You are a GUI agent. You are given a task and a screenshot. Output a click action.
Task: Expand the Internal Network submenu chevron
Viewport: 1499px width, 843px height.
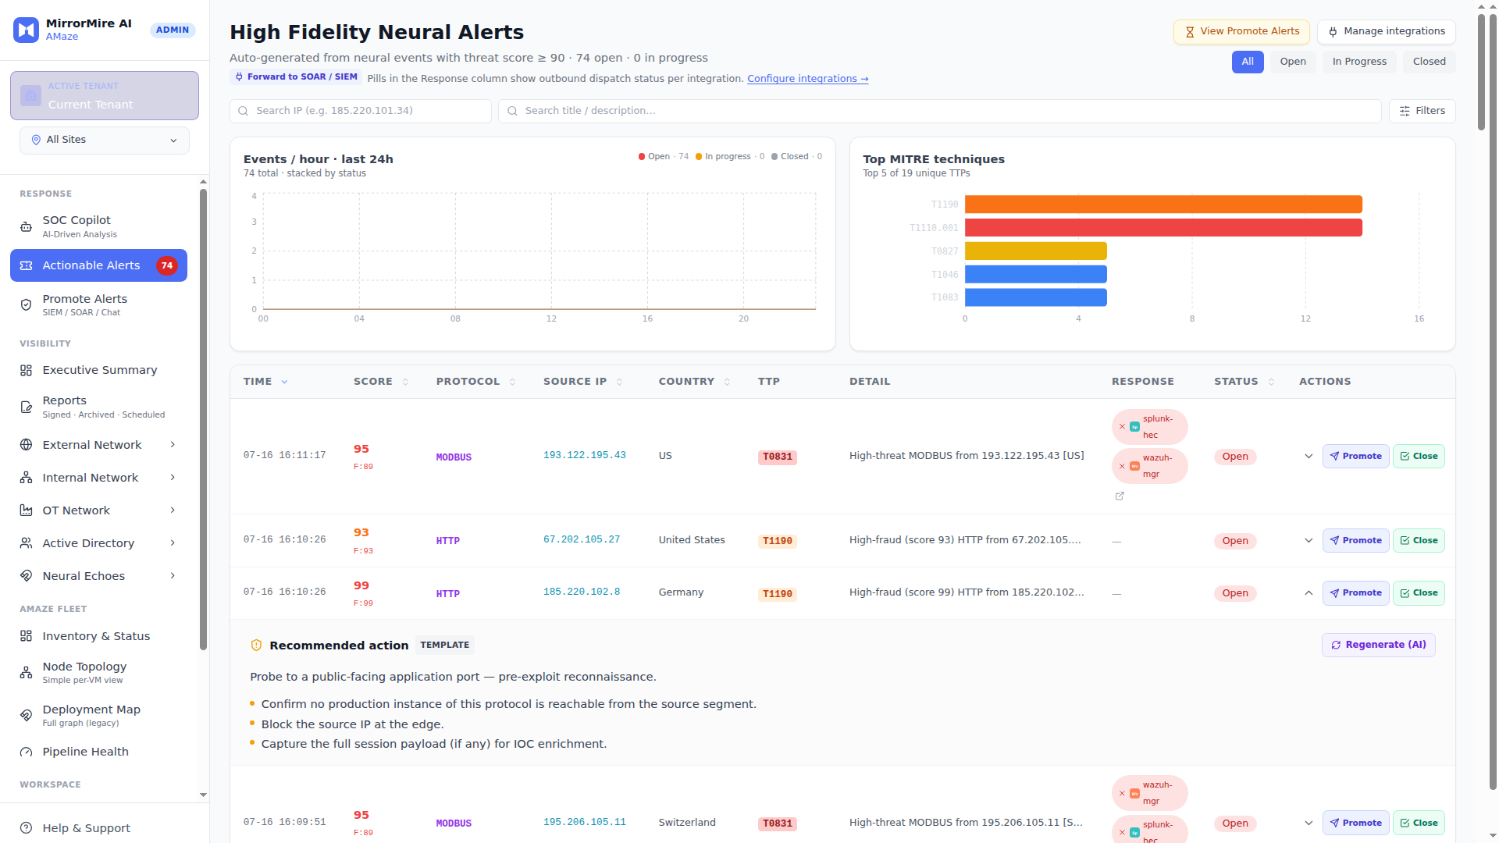coord(173,478)
